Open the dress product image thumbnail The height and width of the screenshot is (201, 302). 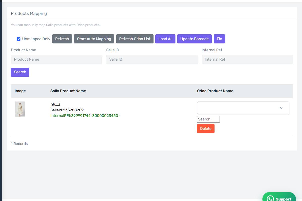point(20,109)
